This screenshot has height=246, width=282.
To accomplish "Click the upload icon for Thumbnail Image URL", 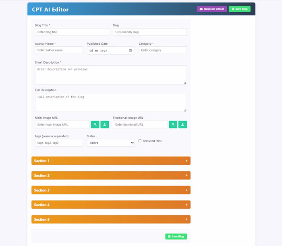I will 182,124.
